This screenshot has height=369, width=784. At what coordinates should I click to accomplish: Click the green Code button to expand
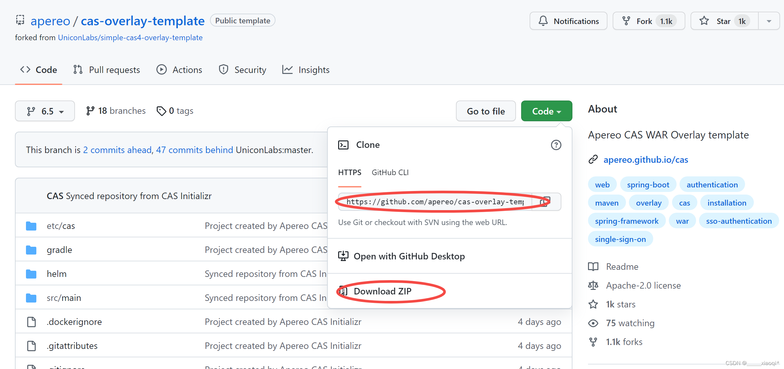coord(546,110)
